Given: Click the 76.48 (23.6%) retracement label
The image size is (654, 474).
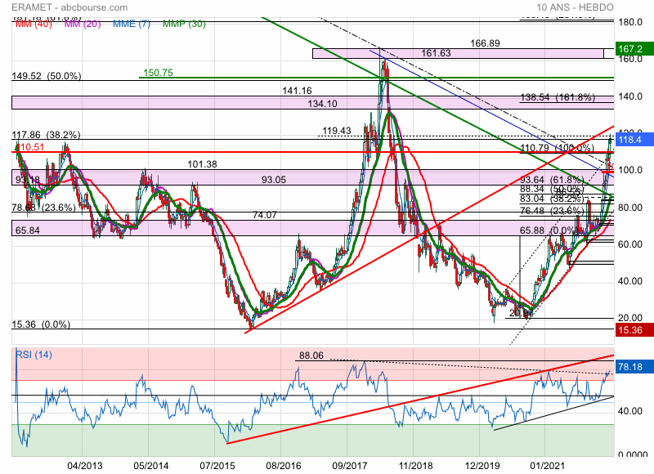Looking at the screenshot, I should coord(551,211).
